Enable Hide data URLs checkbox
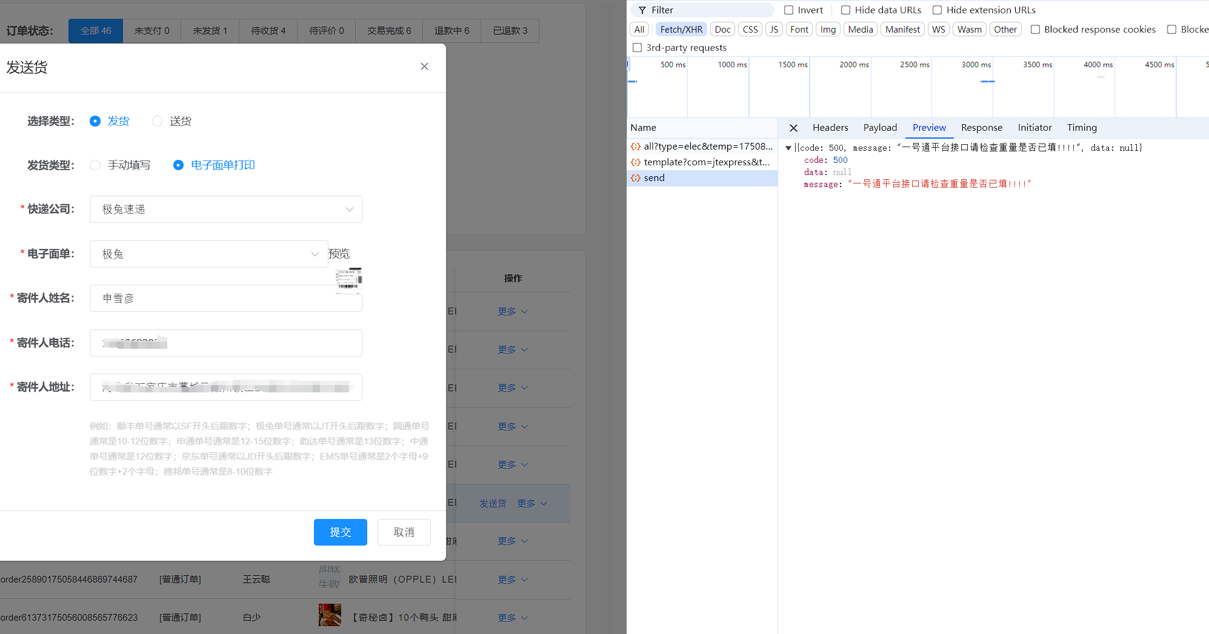 coord(846,10)
